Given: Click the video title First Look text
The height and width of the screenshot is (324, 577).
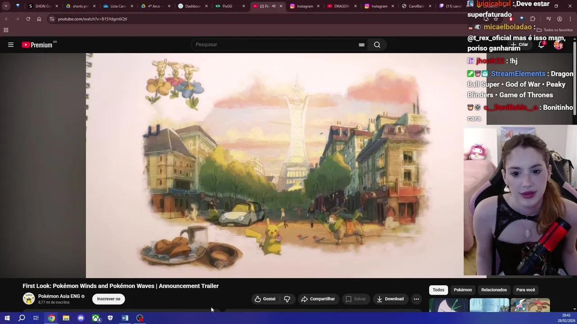Looking at the screenshot, I should 121,286.
